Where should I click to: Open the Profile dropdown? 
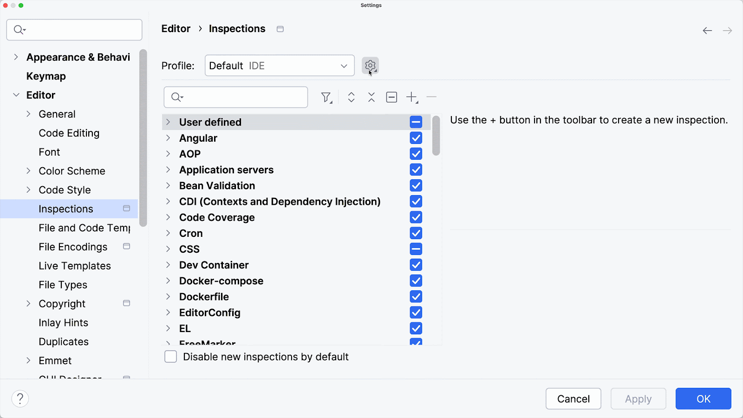click(x=279, y=65)
